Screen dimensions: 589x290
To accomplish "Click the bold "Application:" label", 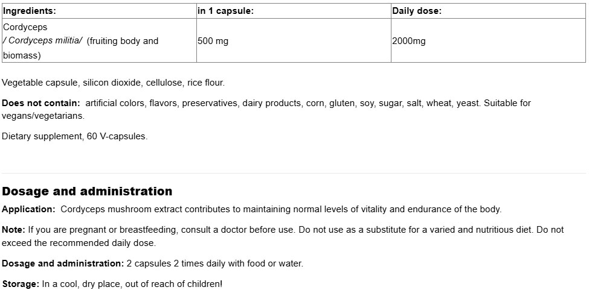I will pos(29,209).
